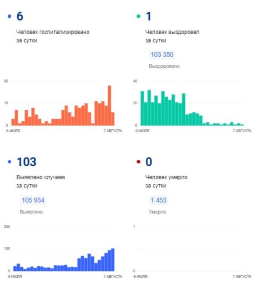Select the 1 453 deaths total badge
The image size is (258, 282).
coord(159,200)
